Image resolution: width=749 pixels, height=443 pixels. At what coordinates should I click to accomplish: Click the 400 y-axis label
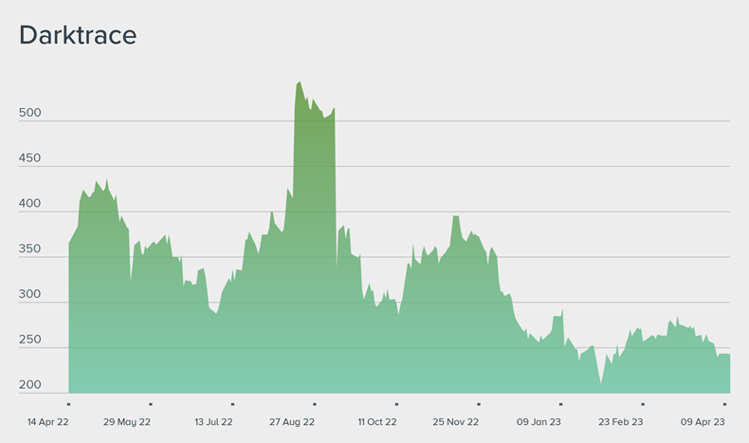(30, 204)
